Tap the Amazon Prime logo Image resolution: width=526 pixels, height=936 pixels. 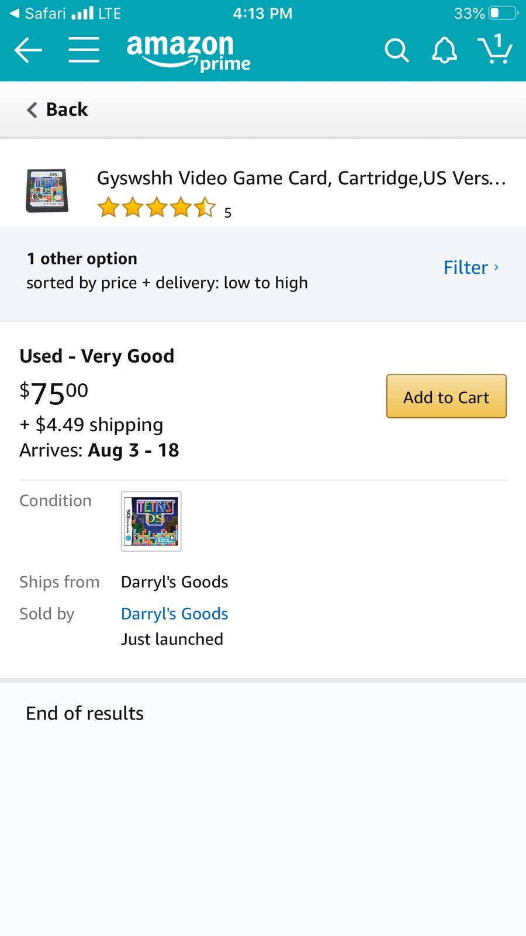188,53
